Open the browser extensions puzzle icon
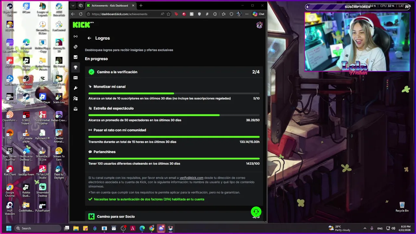This screenshot has height=234, width=416. 215,14
